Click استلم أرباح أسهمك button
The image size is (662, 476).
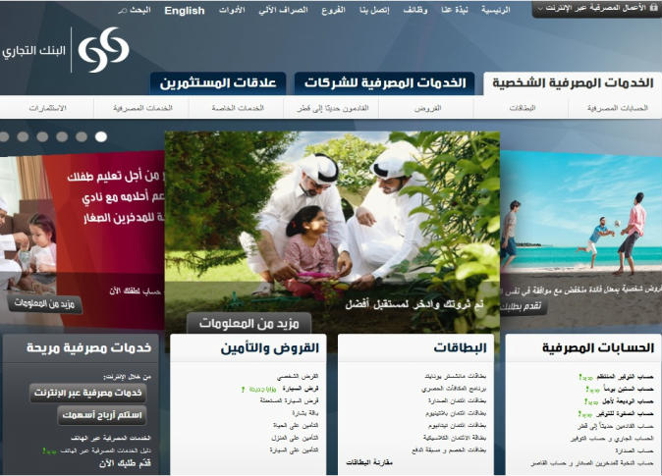coord(102,415)
